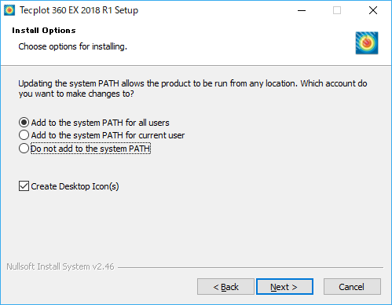Minimize the setup window
This screenshot has height=305, width=392.
302,10
